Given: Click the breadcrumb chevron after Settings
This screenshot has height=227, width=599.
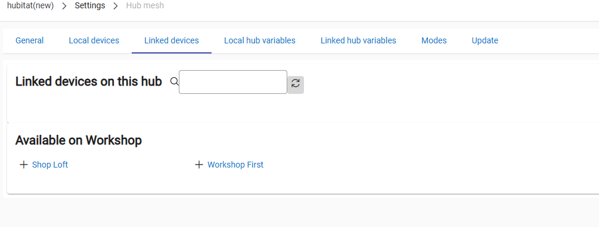Looking at the screenshot, I should coord(116,6).
